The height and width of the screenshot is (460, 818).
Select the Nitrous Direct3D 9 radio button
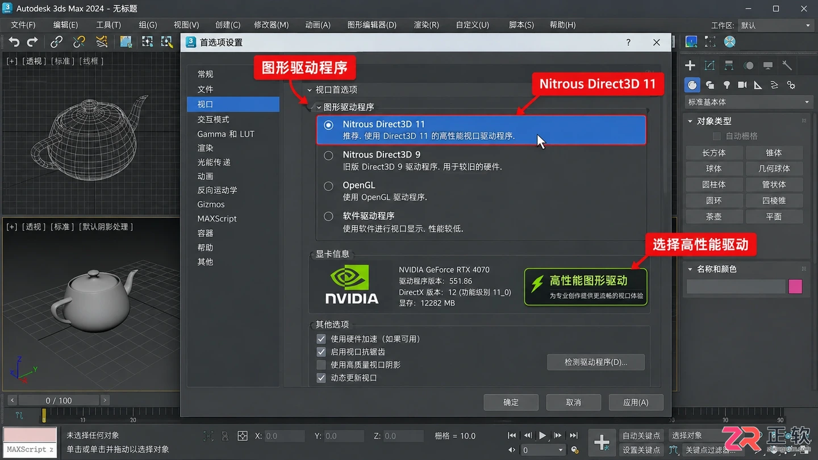[x=328, y=155]
